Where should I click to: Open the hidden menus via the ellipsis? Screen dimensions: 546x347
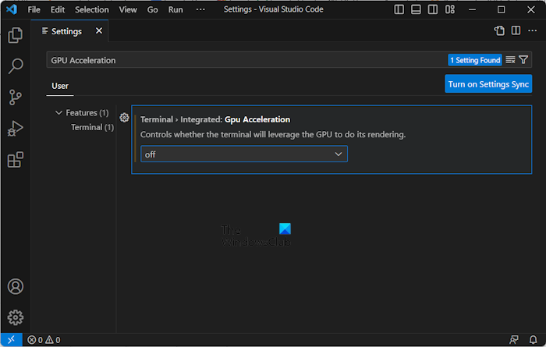(200, 9)
